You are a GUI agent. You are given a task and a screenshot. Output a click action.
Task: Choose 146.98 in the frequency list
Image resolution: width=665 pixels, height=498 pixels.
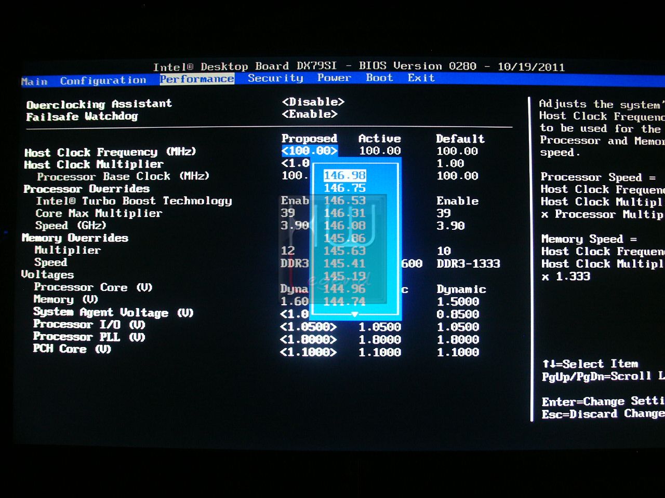345,175
